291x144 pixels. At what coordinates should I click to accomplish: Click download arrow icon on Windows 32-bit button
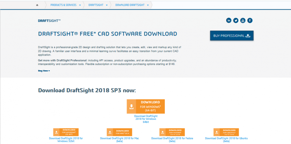coord(56,132)
